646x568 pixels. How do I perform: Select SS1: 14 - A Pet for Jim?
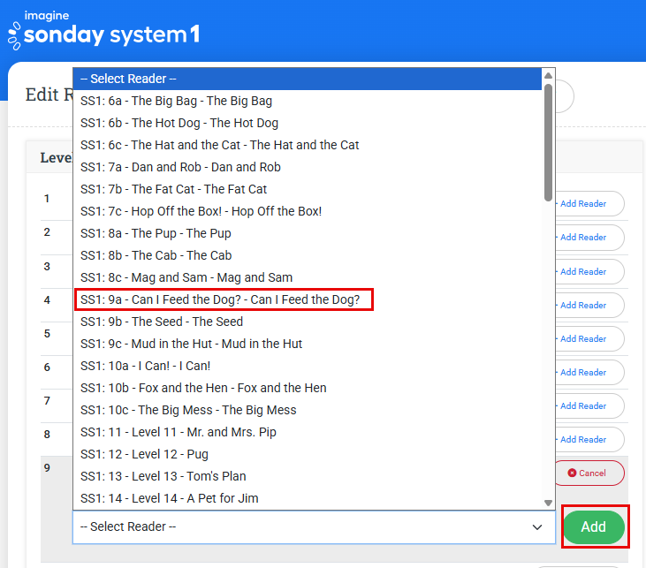(x=308, y=498)
